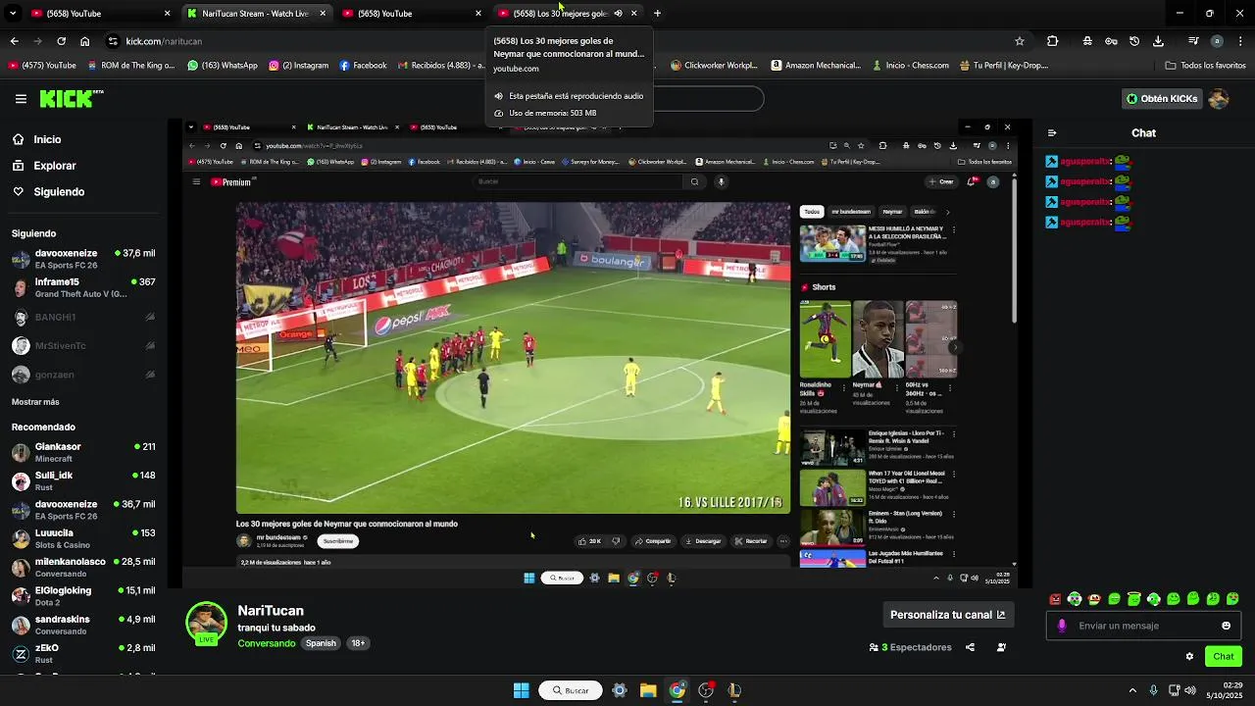Open the volume icon in system tray
Screen dimensions: 1255x706
[x=1189, y=690]
